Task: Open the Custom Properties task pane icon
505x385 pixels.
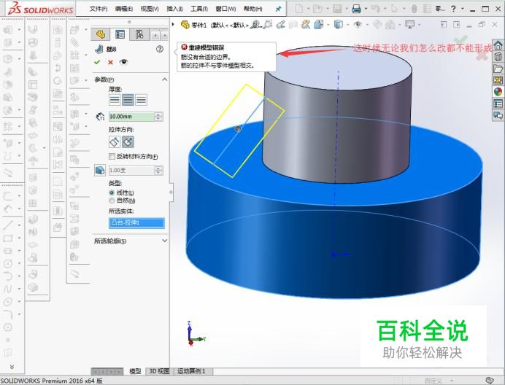Action: pos(498,104)
